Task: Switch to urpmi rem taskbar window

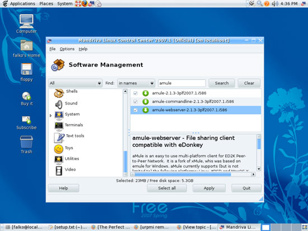Action: [x=152, y=227]
